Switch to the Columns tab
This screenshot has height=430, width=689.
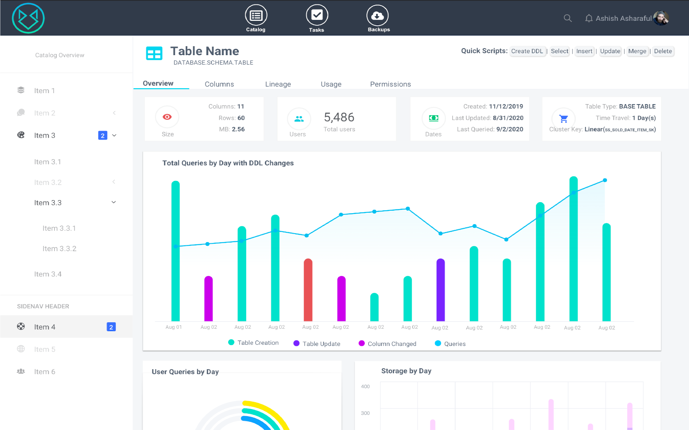(x=219, y=84)
